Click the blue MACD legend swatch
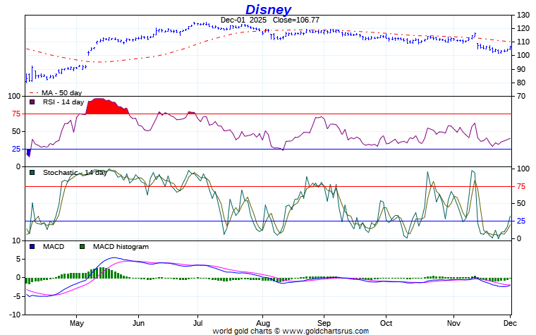Image resolution: width=536 pixels, height=335 pixels. 32,246
